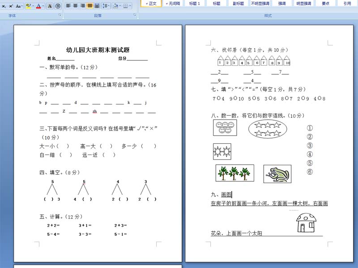Toggle character shading (A) button

point(50,6)
